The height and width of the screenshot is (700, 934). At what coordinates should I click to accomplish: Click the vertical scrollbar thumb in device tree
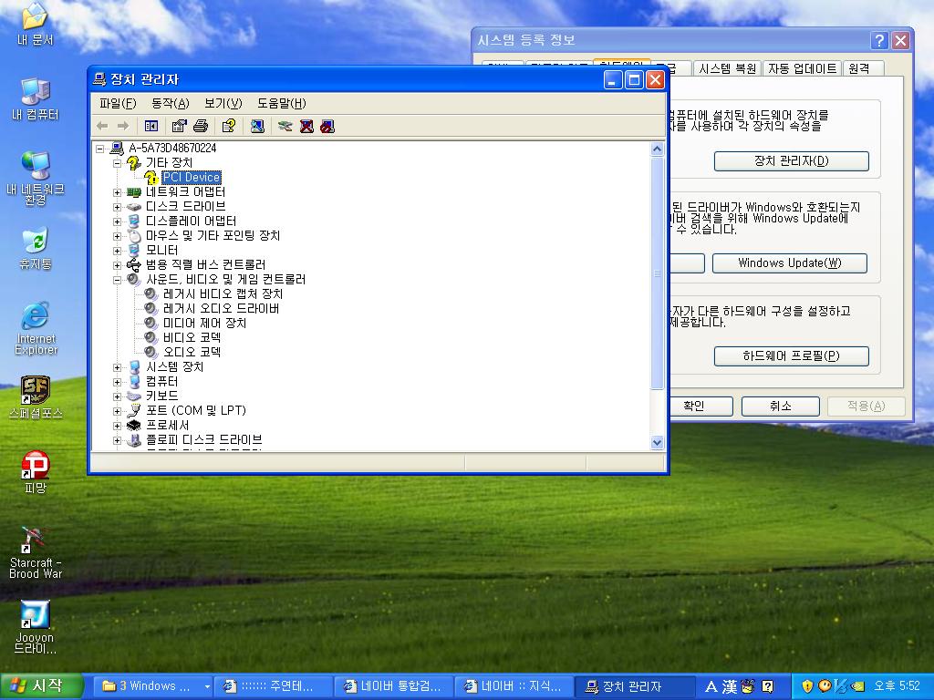coord(657,273)
